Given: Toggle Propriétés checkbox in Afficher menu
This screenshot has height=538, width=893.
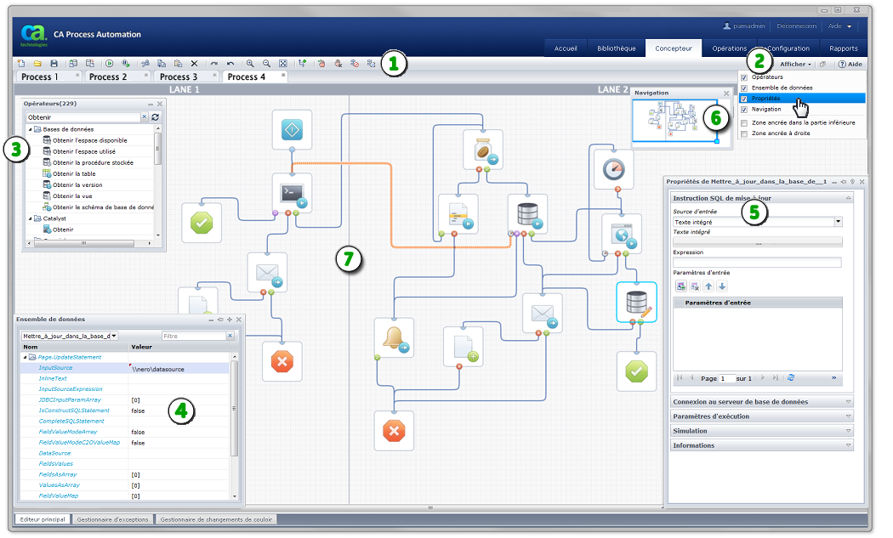Looking at the screenshot, I should 744,99.
